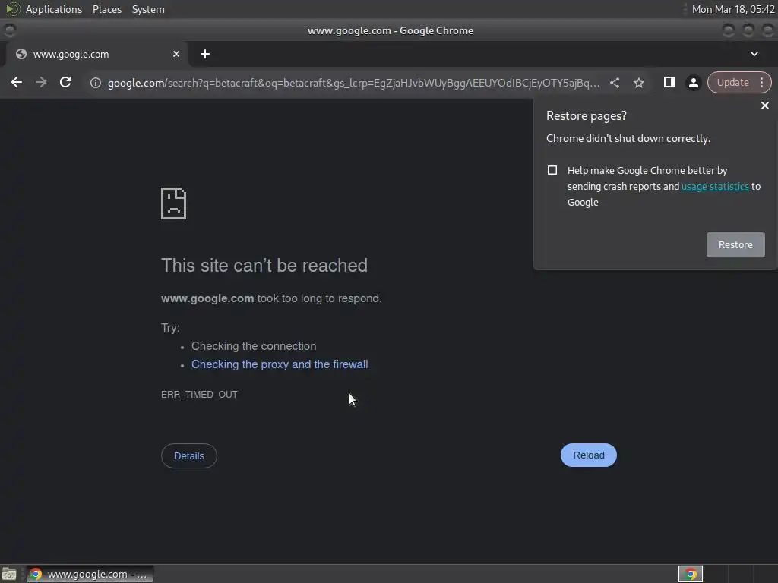
Task: Close the www.google.com tab
Action: [176, 54]
